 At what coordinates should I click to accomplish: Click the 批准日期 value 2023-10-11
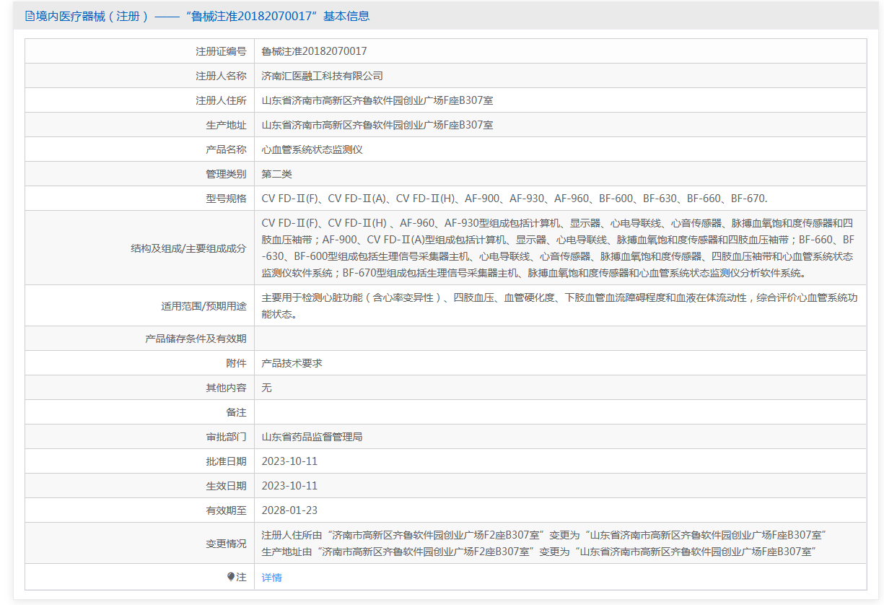[x=289, y=461]
